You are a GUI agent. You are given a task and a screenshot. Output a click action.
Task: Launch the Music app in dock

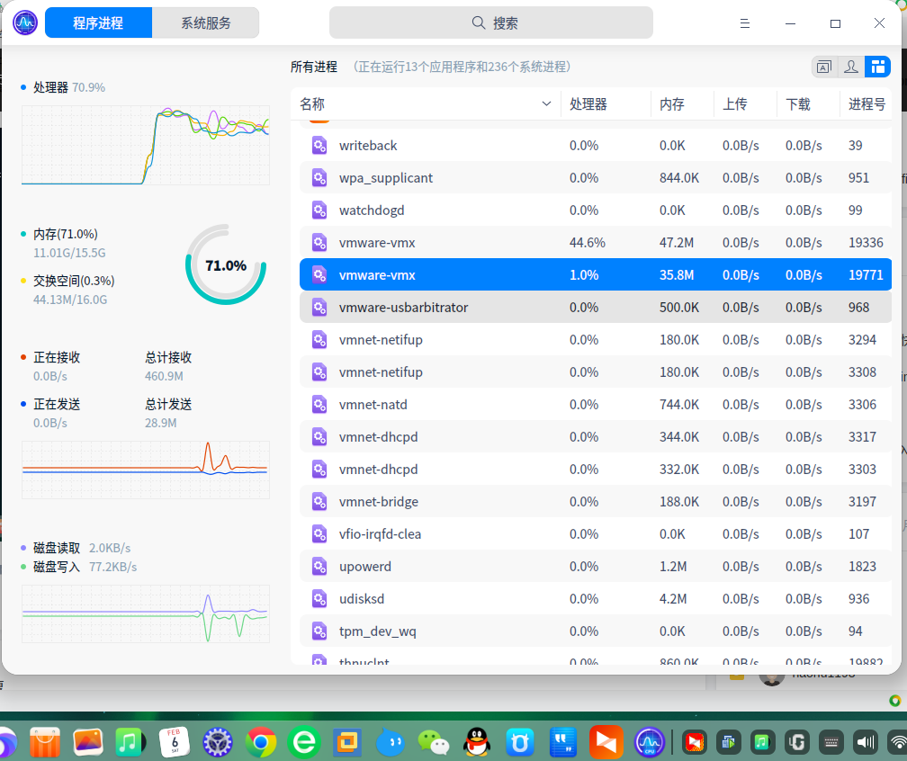tap(130, 742)
